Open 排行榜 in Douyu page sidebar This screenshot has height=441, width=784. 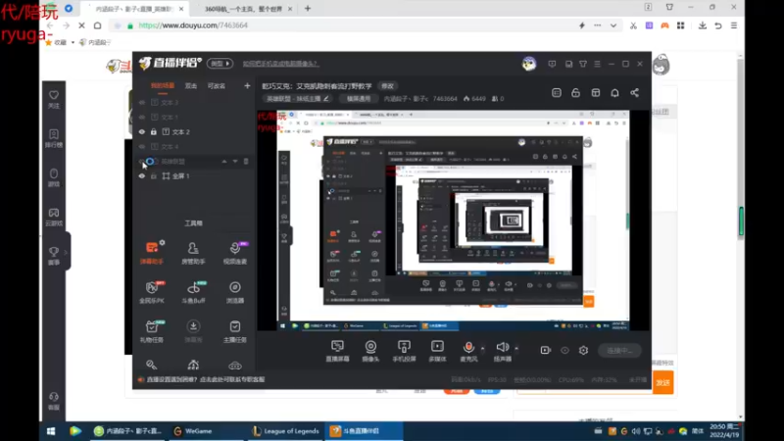pos(54,138)
